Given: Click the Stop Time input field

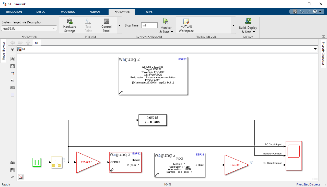Looking at the screenshot, I should pos(149,25).
